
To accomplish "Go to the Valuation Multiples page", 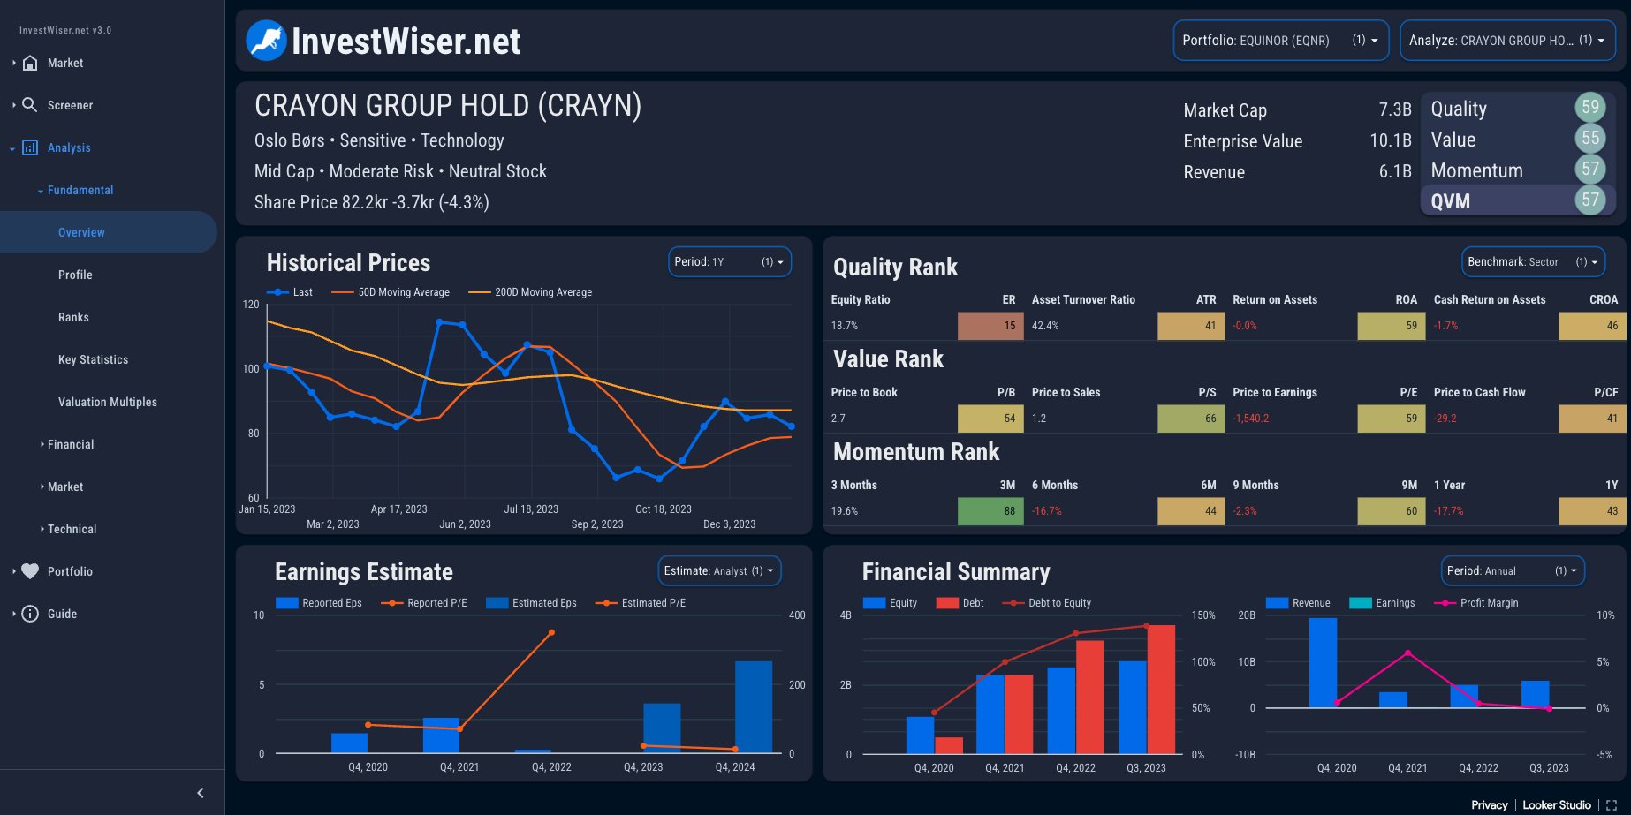I will [x=108, y=402].
